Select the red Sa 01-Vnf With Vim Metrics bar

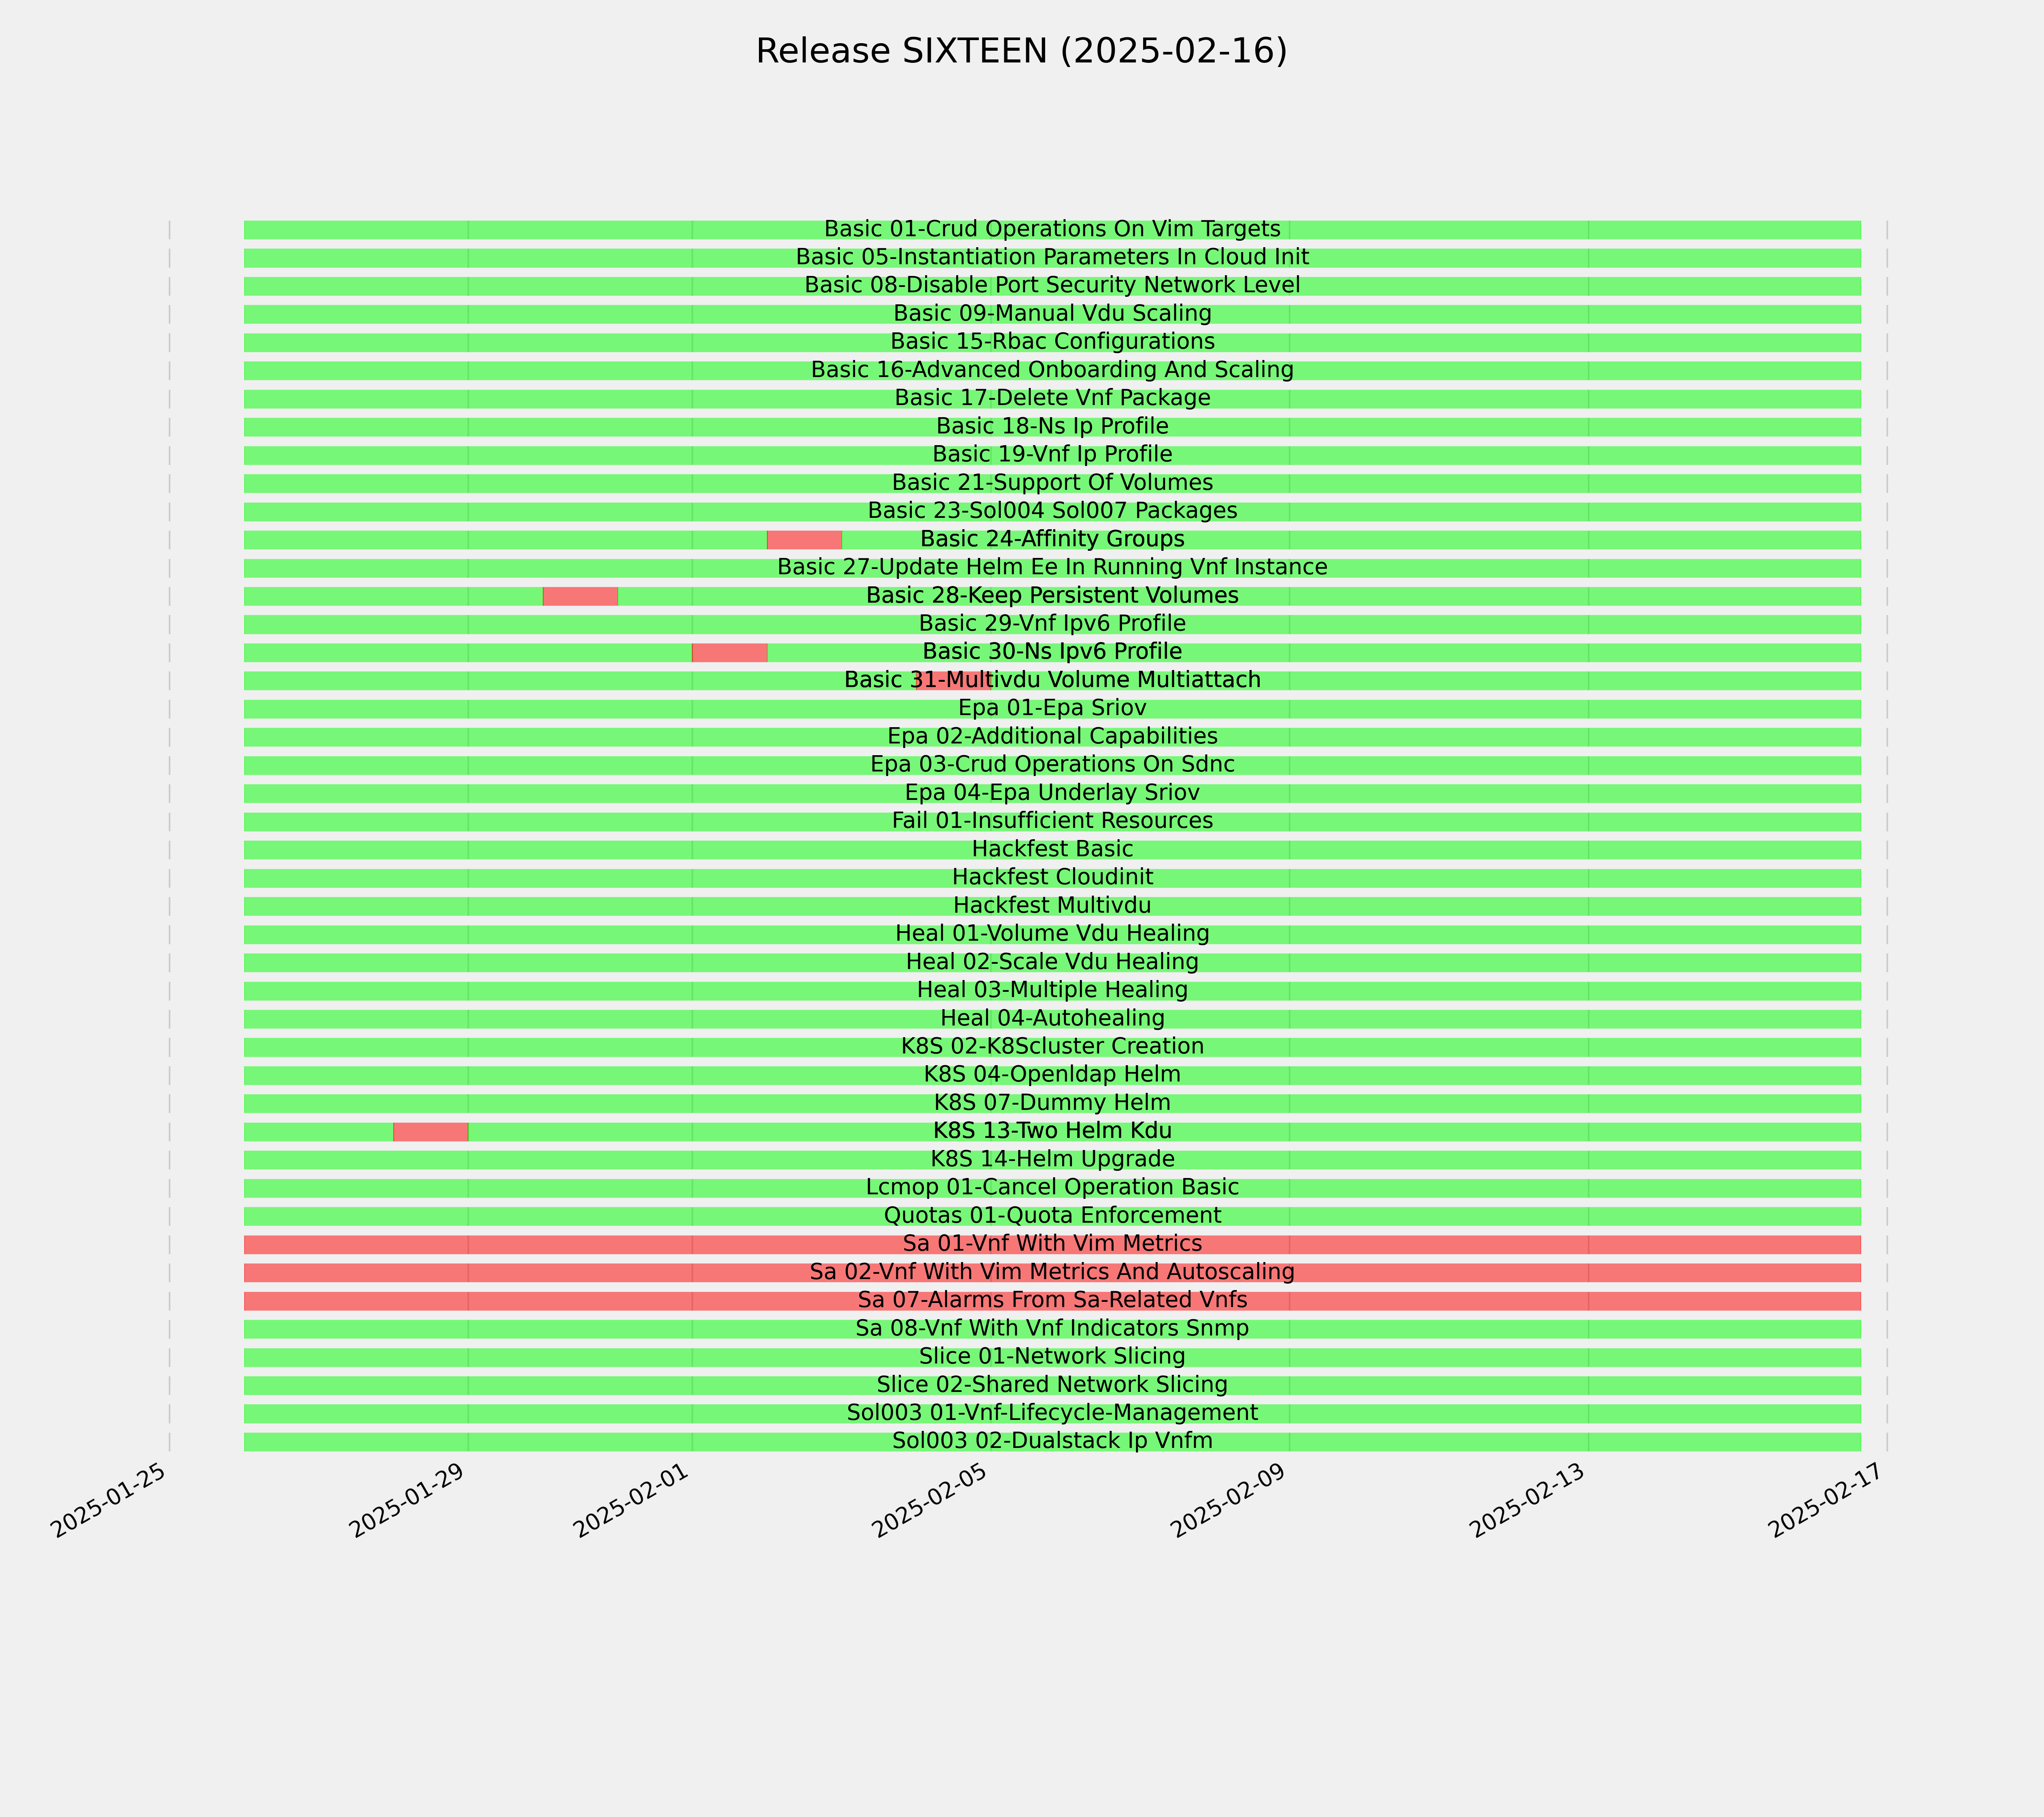(1052, 1244)
